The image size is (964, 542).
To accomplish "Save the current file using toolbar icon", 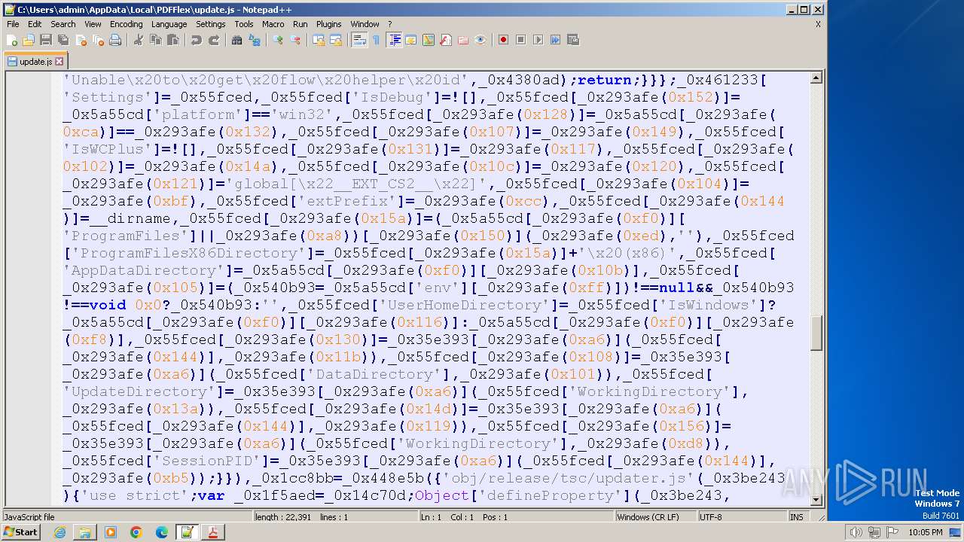I will (x=46, y=40).
